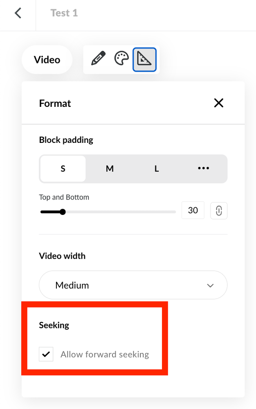
Task: Select the pencil edit icon
Action: (98, 59)
